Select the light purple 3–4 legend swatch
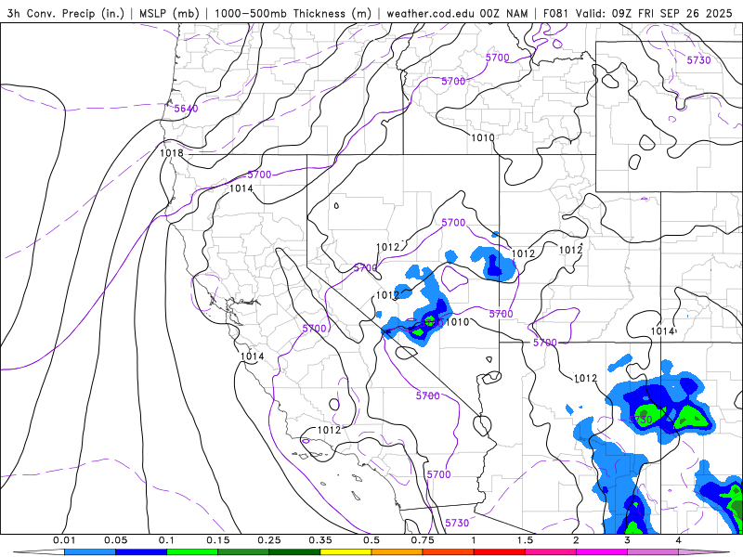Viewport: 743px width, 557px height. click(653, 552)
